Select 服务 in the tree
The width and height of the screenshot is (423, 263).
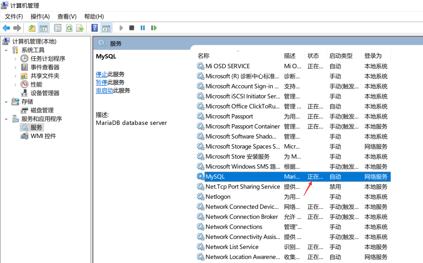(36, 127)
